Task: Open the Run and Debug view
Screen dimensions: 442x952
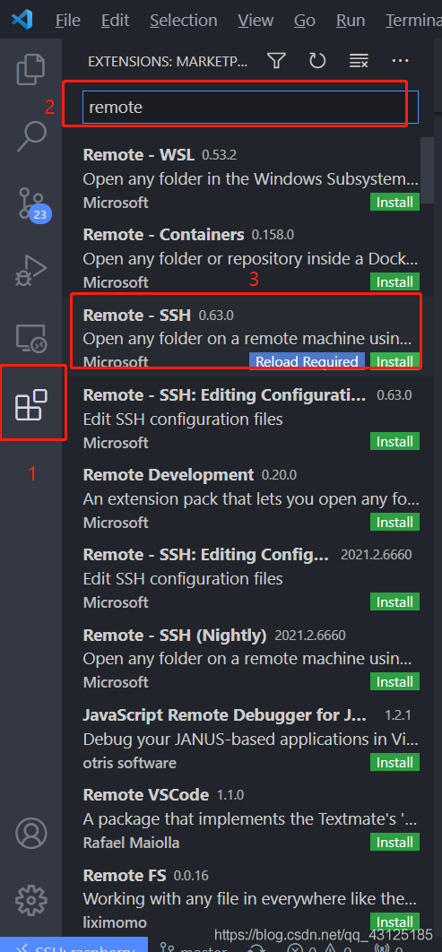Action: [30, 270]
